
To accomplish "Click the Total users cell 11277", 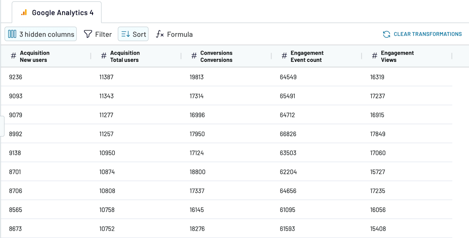I will 106,115.
